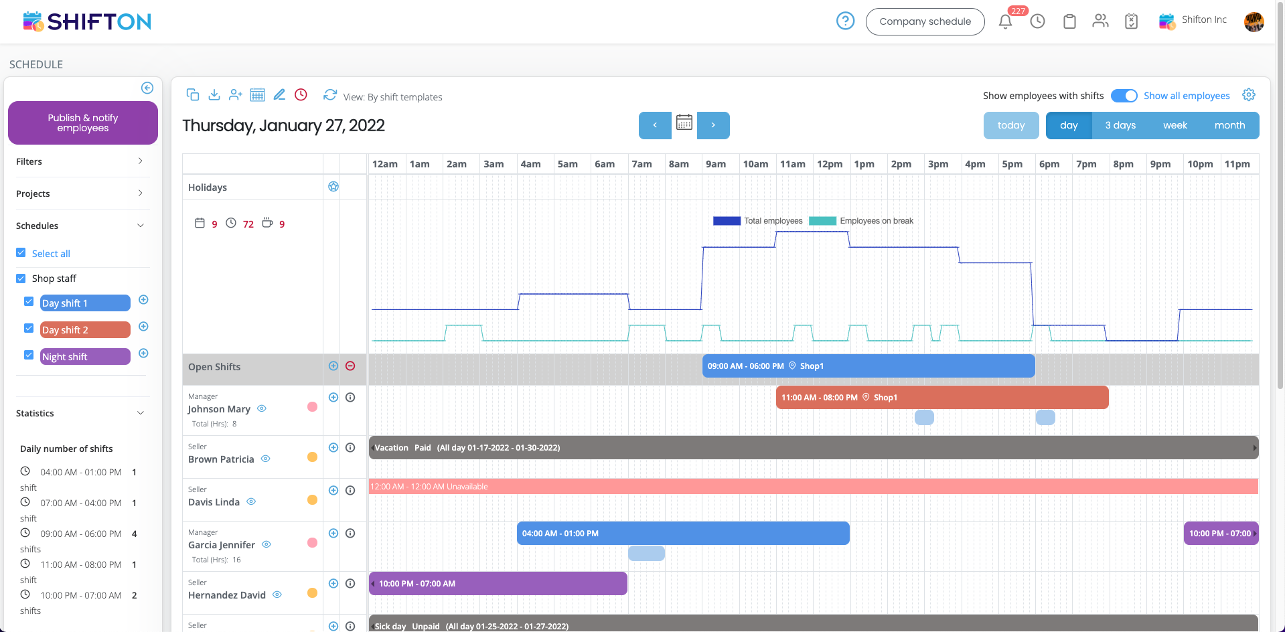The image size is (1285, 632).
Task: Uncheck the Night shift checkbox
Action: (x=29, y=355)
